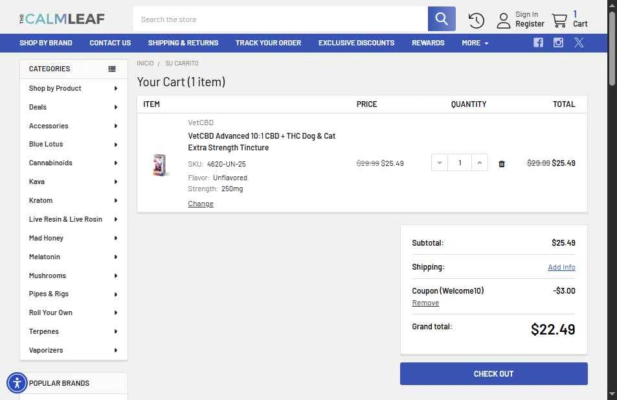617x400 pixels.
Task: Decrease quantity with down arrow
Action: tap(440, 163)
